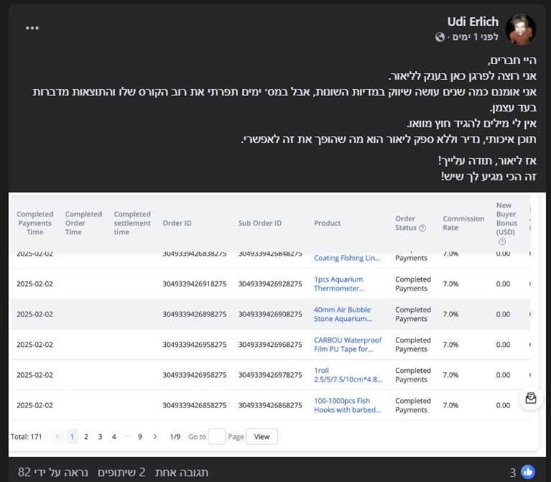
Task: Select page 3 in pagination
Action: pyautogui.click(x=100, y=437)
